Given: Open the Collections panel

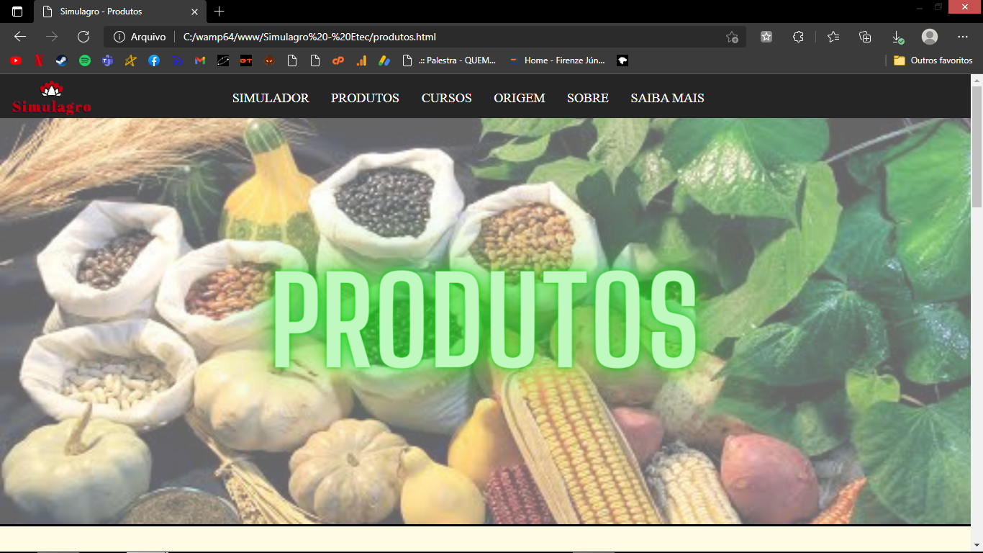Looking at the screenshot, I should pos(865,37).
